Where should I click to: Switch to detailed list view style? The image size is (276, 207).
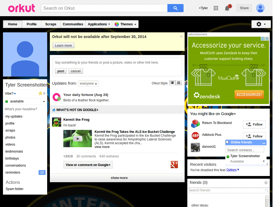click(179, 83)
